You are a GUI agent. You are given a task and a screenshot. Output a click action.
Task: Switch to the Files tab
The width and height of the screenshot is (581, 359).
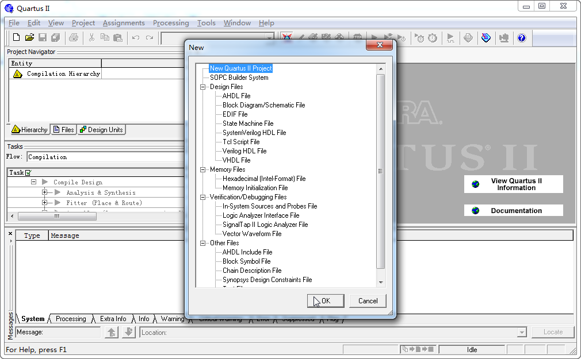click(63, 130)
